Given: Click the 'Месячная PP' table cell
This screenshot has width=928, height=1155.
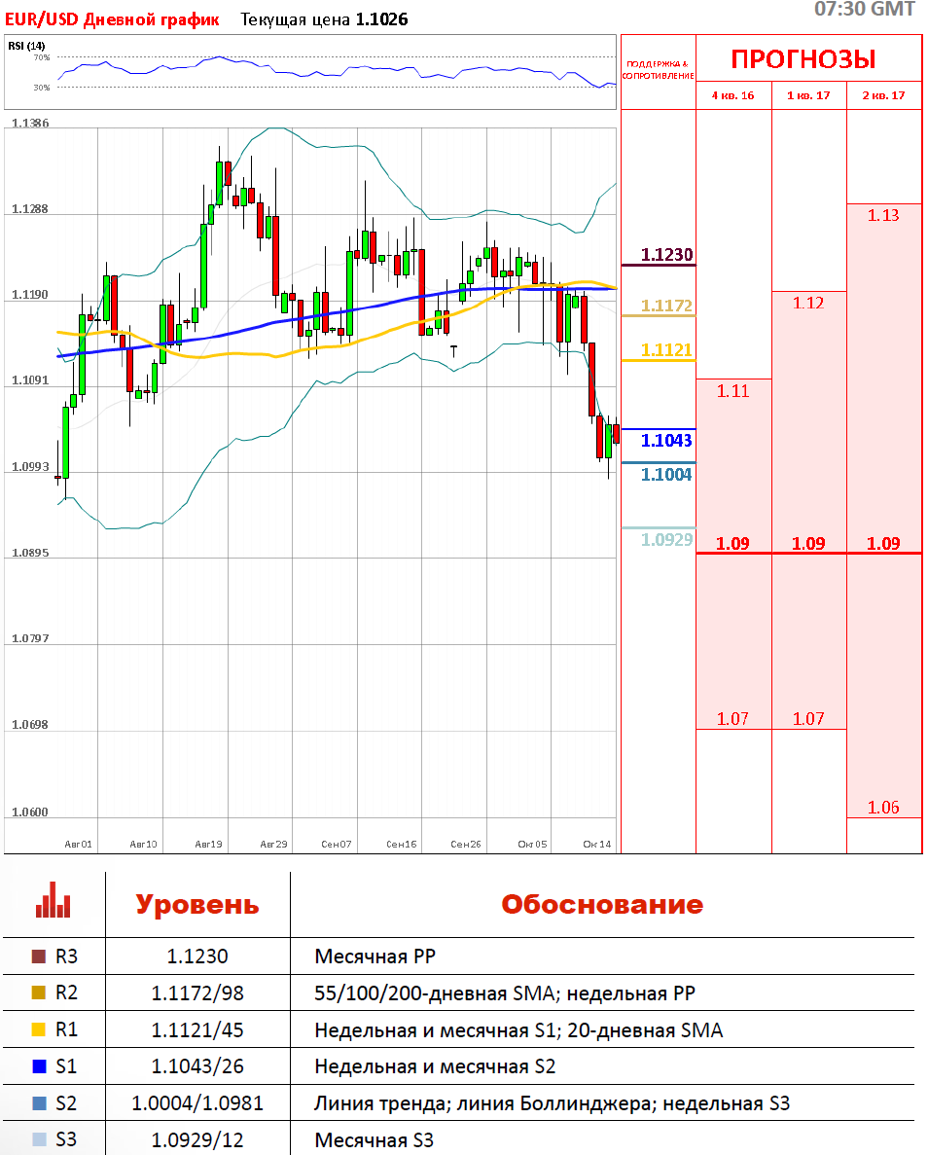Looking at the screenshot, I should 362,956.
